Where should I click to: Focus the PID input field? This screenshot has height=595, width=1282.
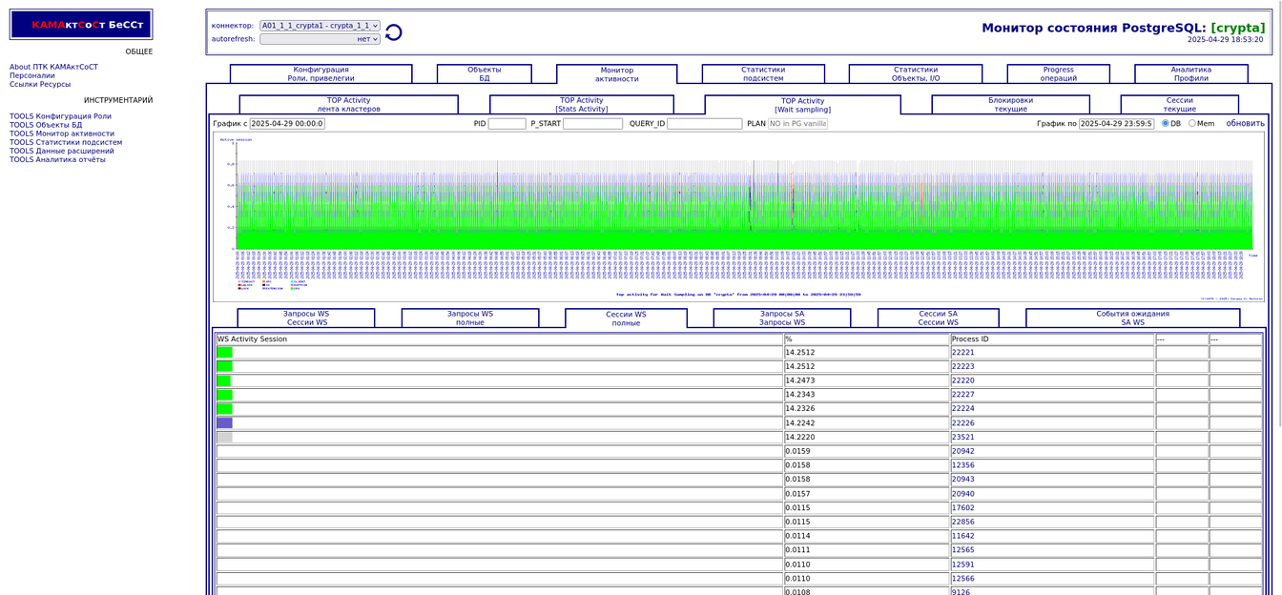click(507, 124)
